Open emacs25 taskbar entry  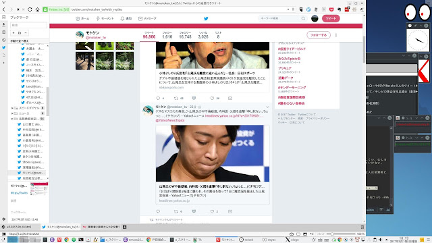134,240
